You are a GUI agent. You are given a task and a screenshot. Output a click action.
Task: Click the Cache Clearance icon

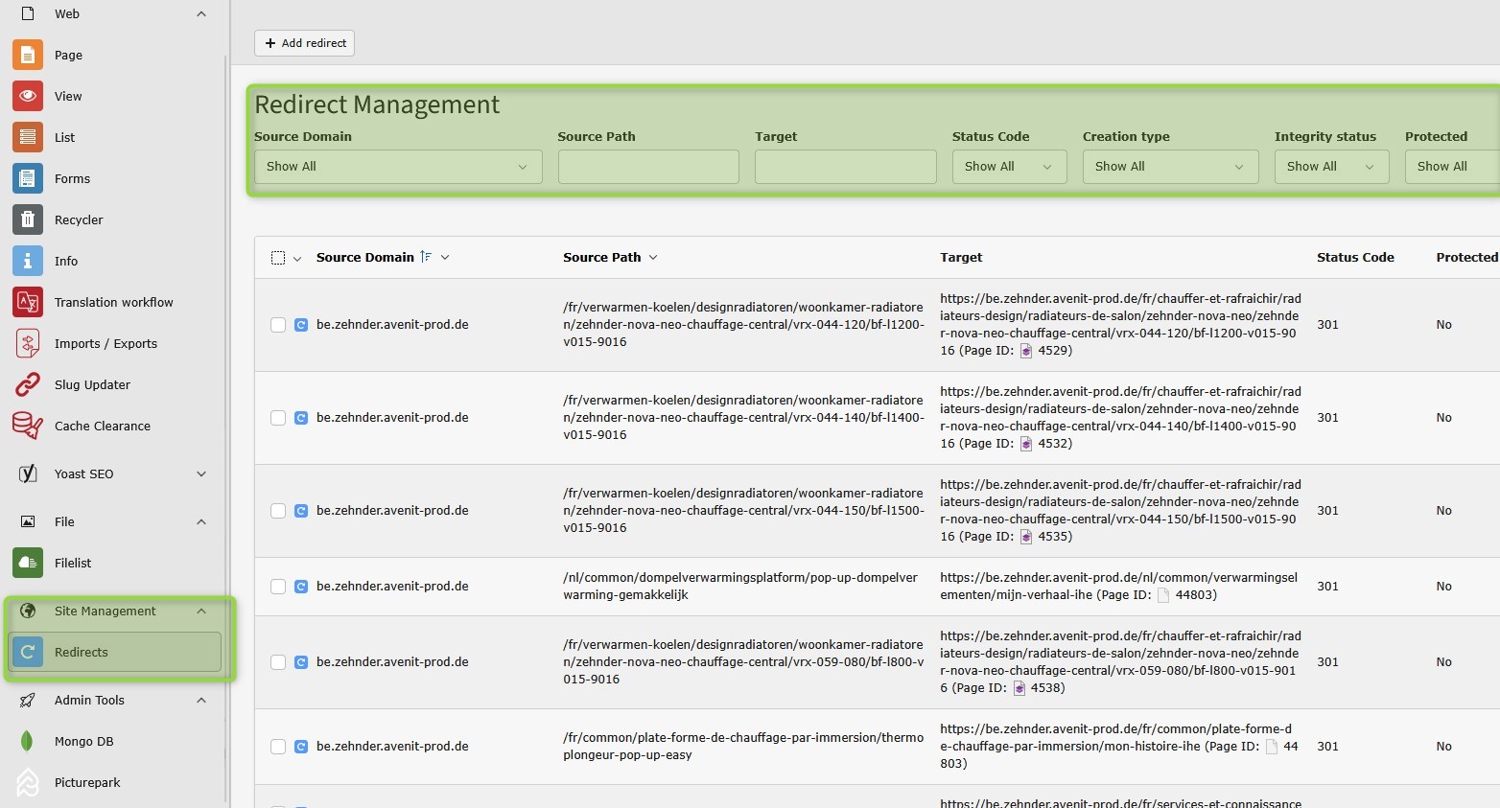[x=28, y=427]
